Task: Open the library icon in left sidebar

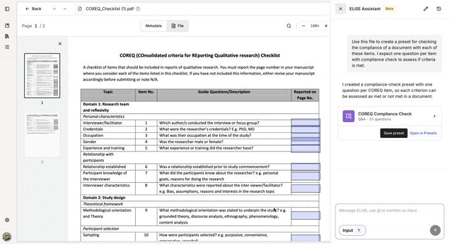Action: (7, 26)
